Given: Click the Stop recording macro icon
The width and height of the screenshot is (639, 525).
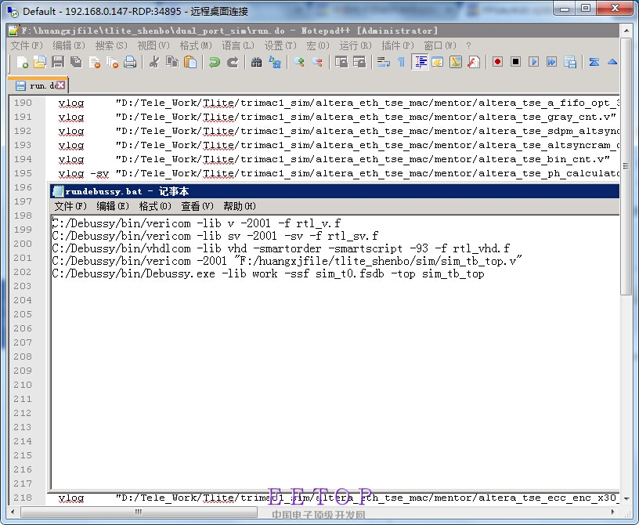Looking at the screenshot, I should click(515, 62).
